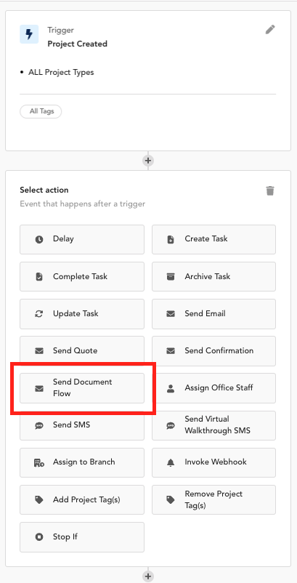Add a step with the plus between cards
The width and height of the screenshot is (297, 583).
pos(148,161)
